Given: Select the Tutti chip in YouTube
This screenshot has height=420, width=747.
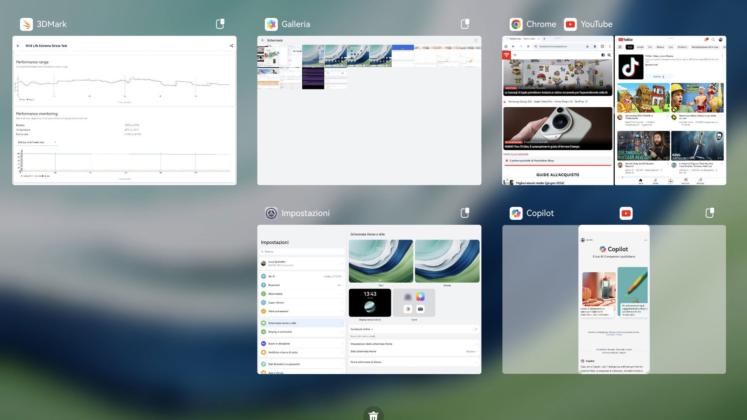Looking at the screenshot, I should point(630,47).
